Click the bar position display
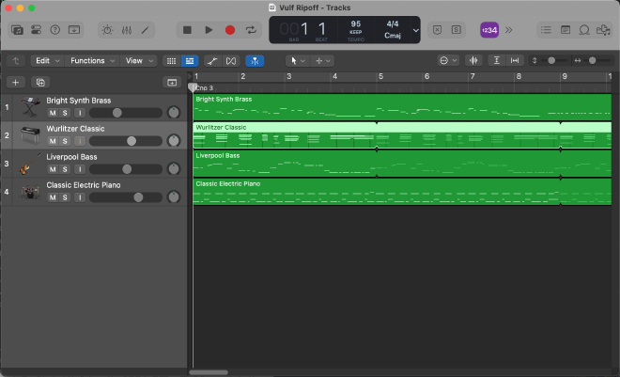Screen dimensions: 620x377 [294, 30]
